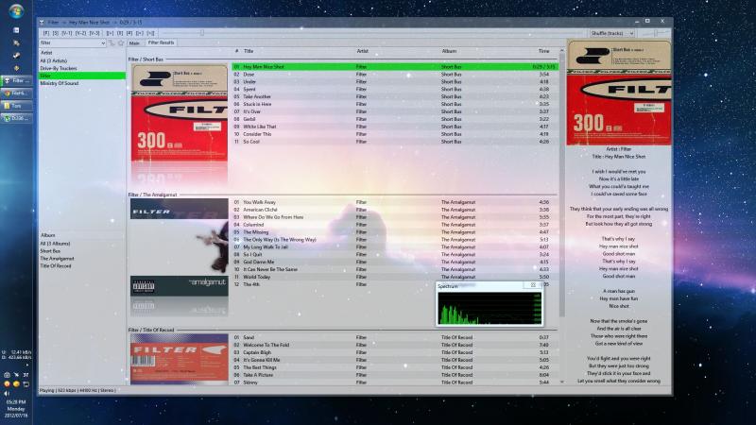Click the large album art in right panel
756x425 pixels.
[x=619, y=93]
